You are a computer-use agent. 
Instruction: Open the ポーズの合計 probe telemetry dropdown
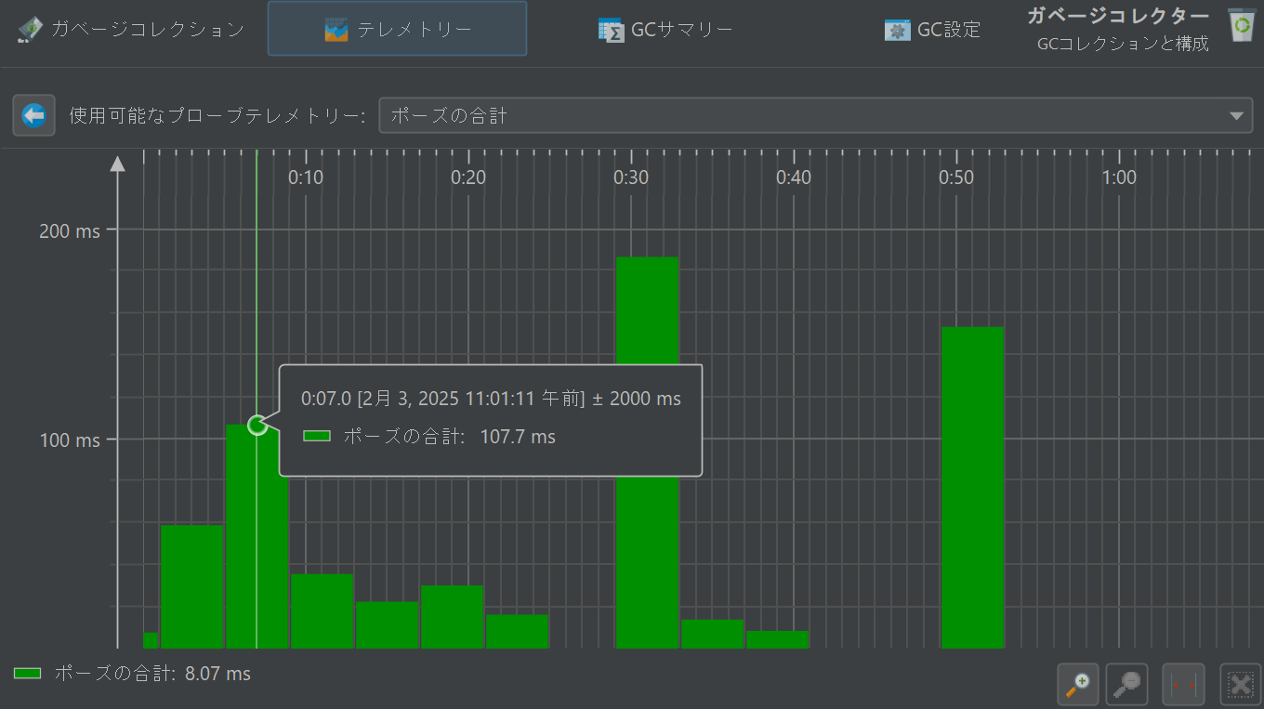pyautogui.click(x=816, y=115)
